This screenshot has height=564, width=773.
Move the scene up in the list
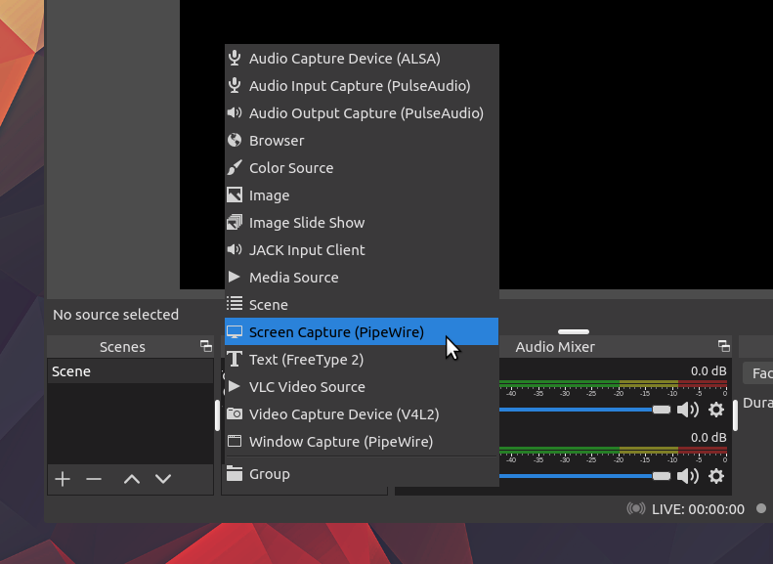132,479
